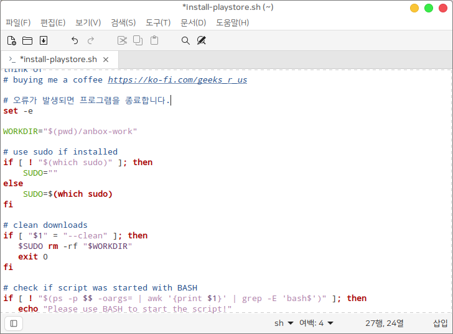Image resolution: width=453 pixels, height=334 pixels.
Task: Click the ko-fi.com/geeks_r_us link
Action: (x=177, y=80)
